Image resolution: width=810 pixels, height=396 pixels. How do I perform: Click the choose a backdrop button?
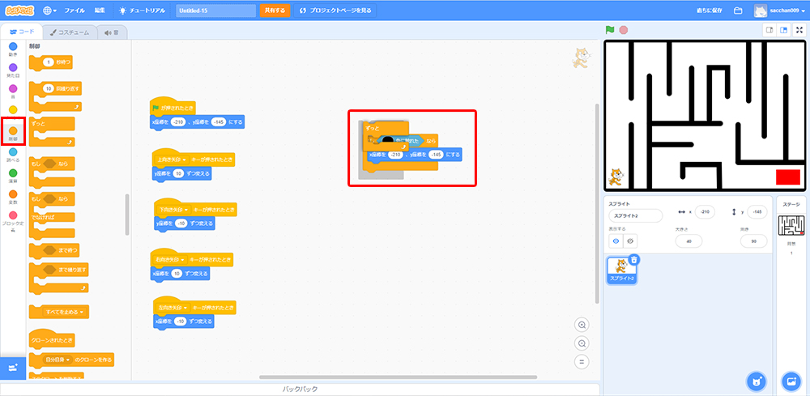(x=791, y=381)
